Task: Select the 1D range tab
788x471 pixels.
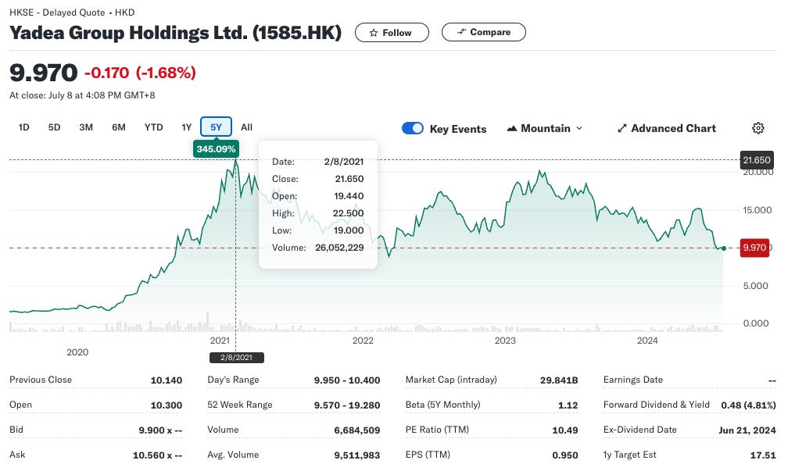Action: coord(23,127)
